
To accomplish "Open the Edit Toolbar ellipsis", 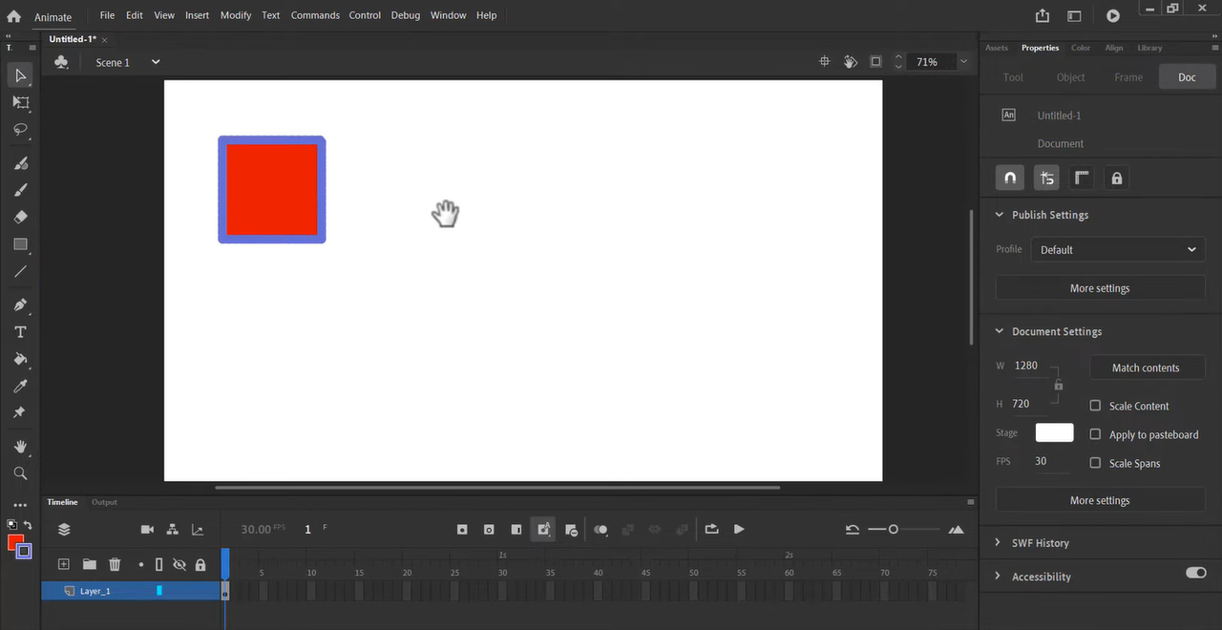I will click(x=20, y=505).
